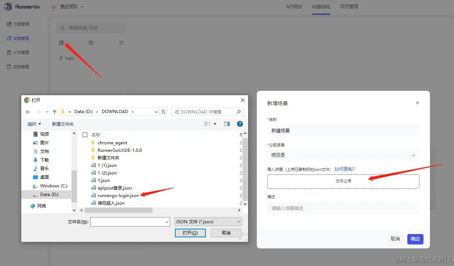Open 报告管理 in the sidebar
The height and width of the screenshot is (266, 454).
tap(18, 67)
